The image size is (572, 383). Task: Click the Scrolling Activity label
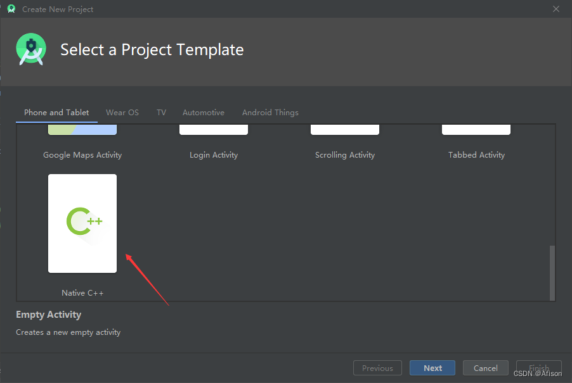[x=345, y=155]
